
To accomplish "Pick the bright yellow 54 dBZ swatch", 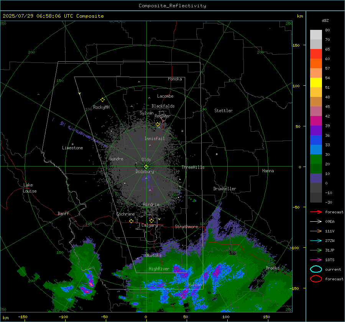I will 316,82.
